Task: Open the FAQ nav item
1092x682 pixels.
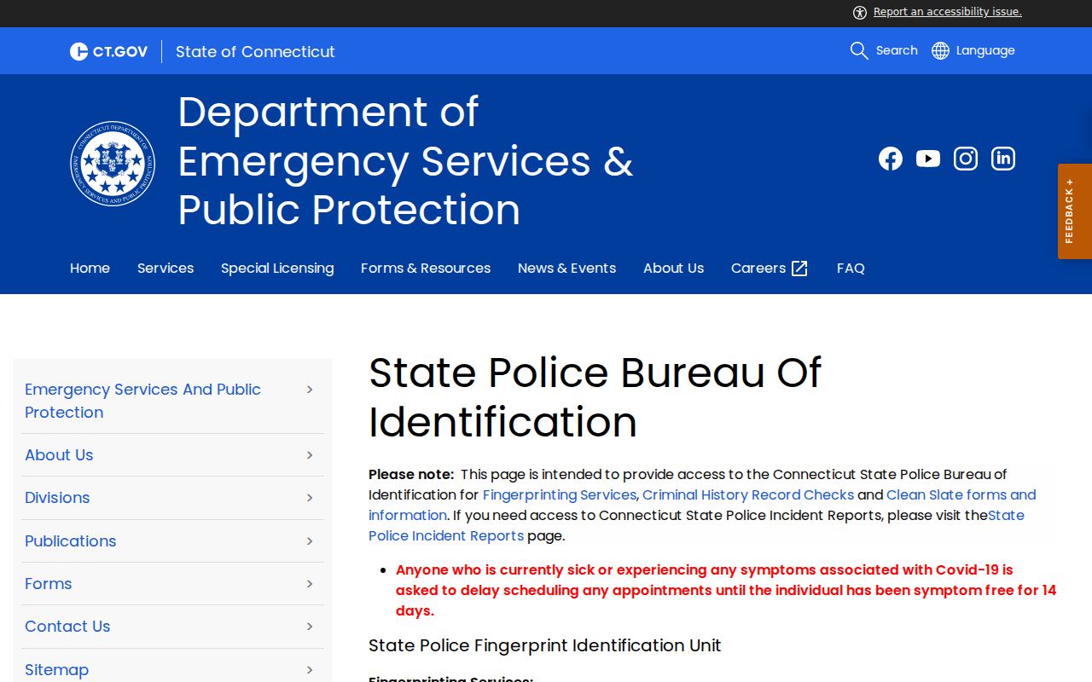Action: (851, 268)
